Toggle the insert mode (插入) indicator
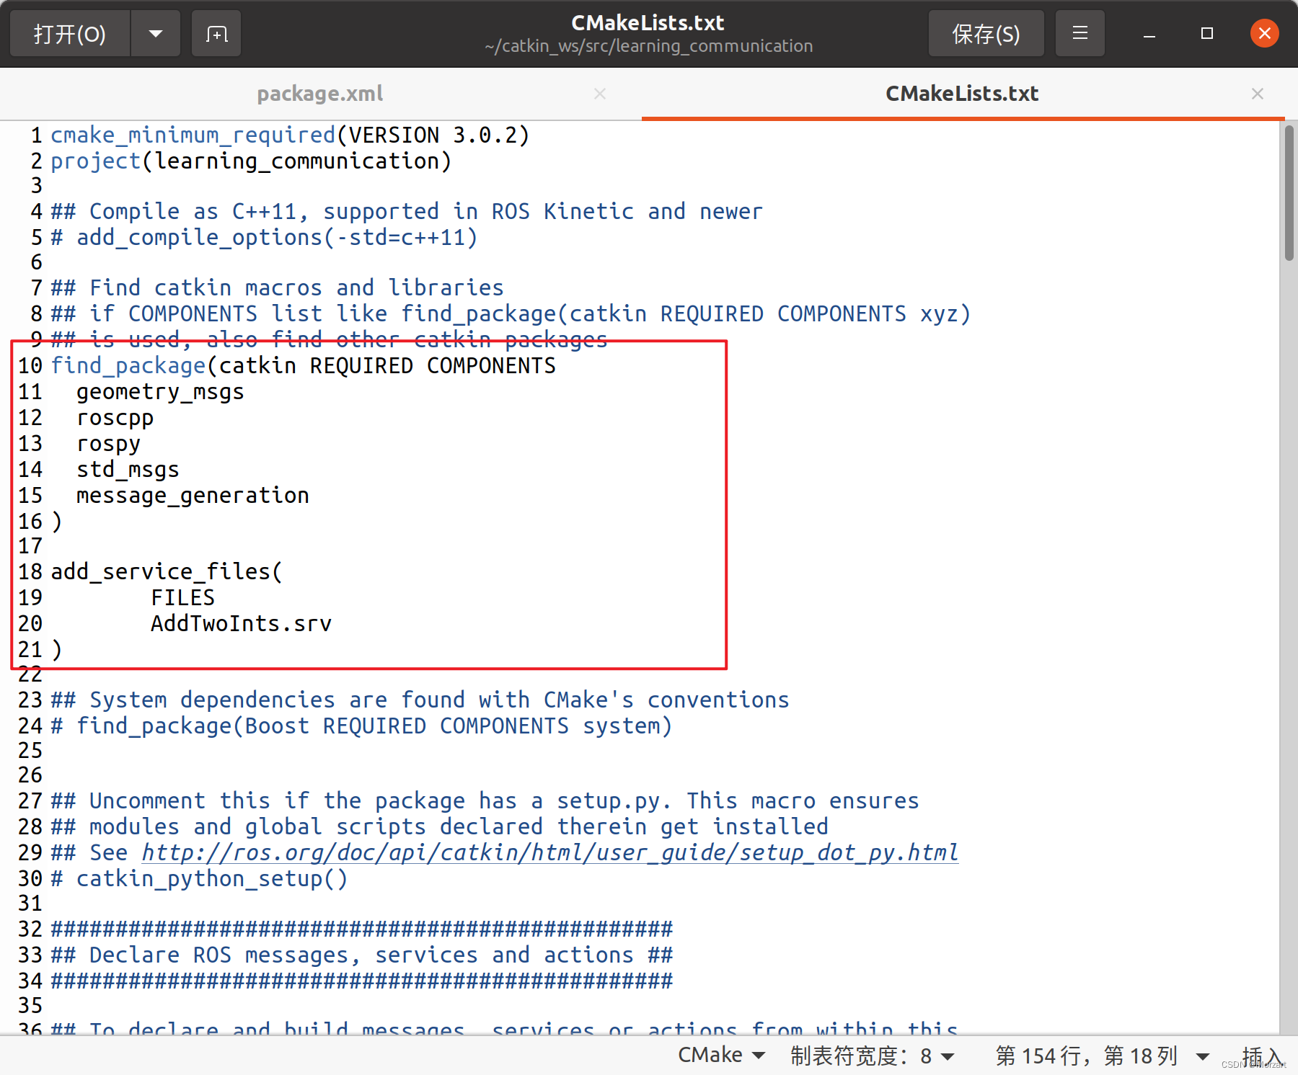1298x1075 pixels. [1262, 1056]
